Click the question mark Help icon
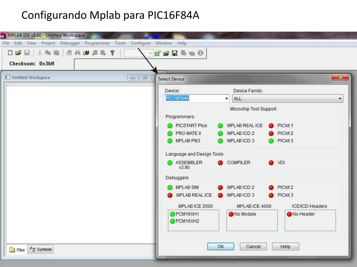Image resolution: width=357 pixels, height=267 pixels. pos(112,53)
